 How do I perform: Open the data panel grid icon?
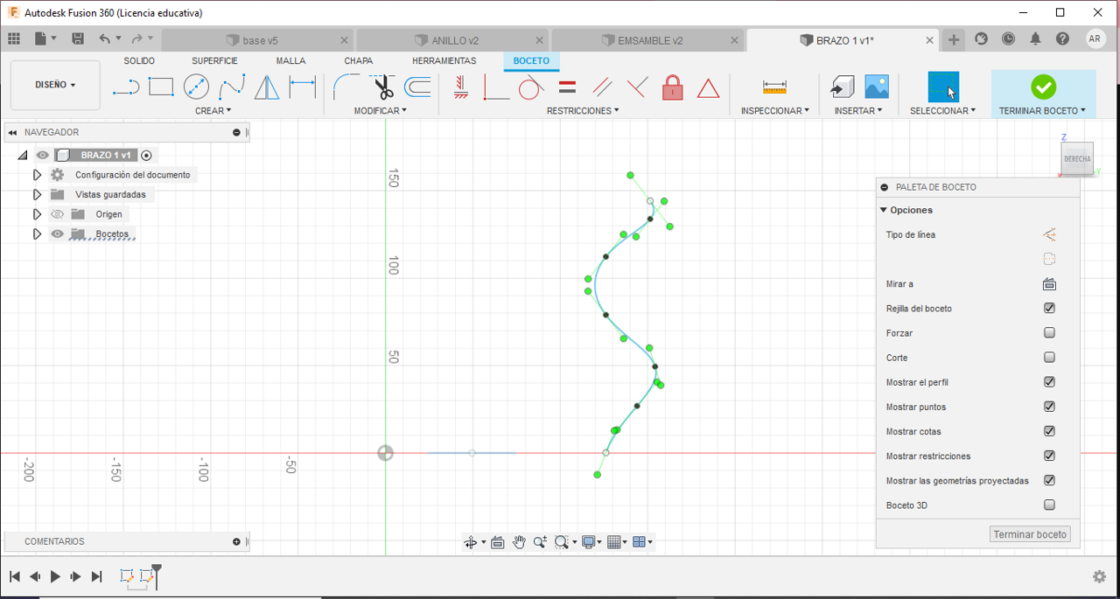(14, 39)
